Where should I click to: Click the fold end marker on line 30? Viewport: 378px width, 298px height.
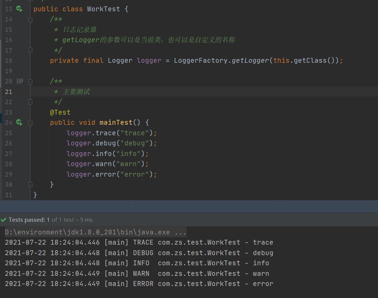tap(30, 185)
